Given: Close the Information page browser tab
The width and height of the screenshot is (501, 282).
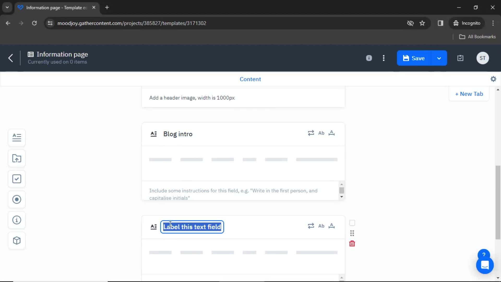Looking at the screenshot, I should 94,8.
